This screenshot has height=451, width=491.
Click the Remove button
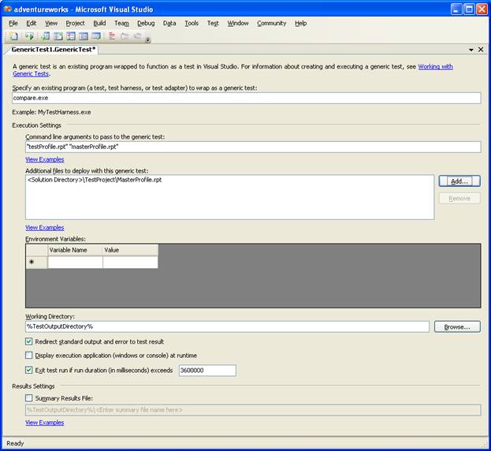tap(459, 198)
